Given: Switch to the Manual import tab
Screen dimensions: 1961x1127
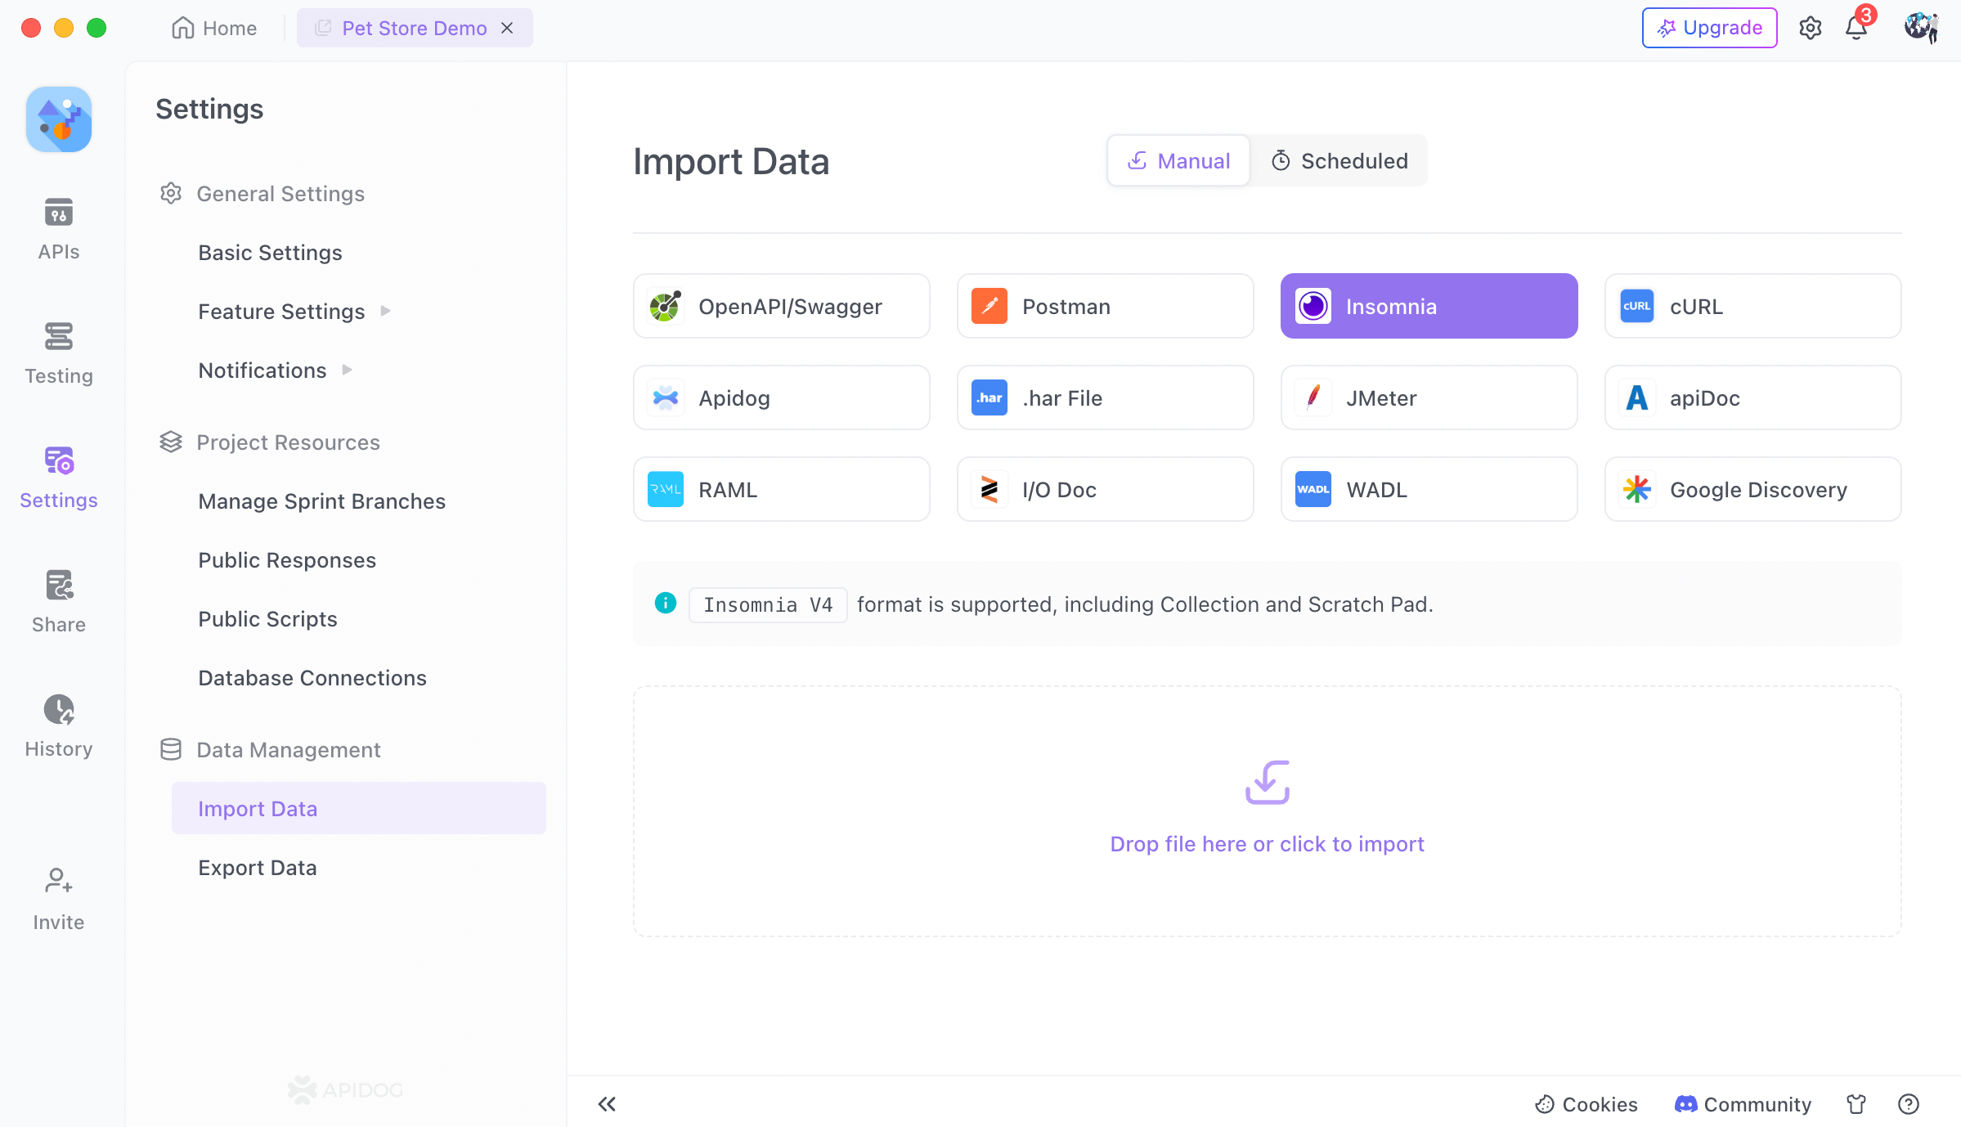Looking at the screenshot, I should [x=1178, y=160].
